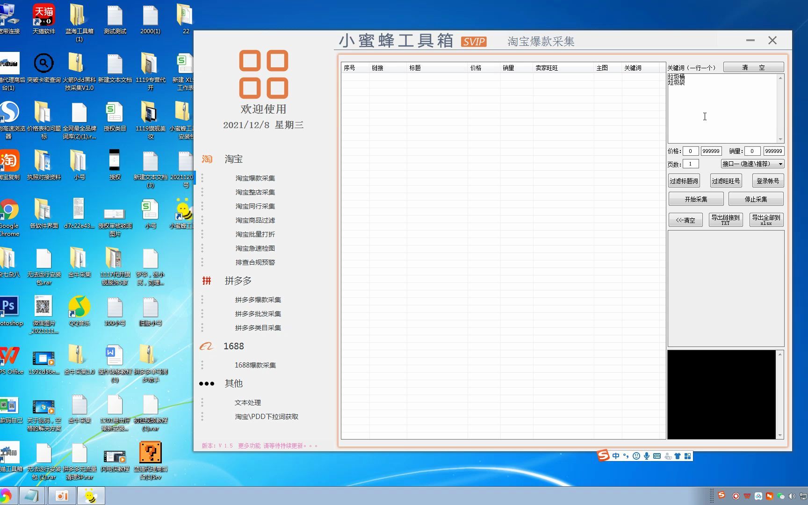Open soft keyboard icon on IME bar
This screenshot has width=808, height=505.
pos(656,456)
